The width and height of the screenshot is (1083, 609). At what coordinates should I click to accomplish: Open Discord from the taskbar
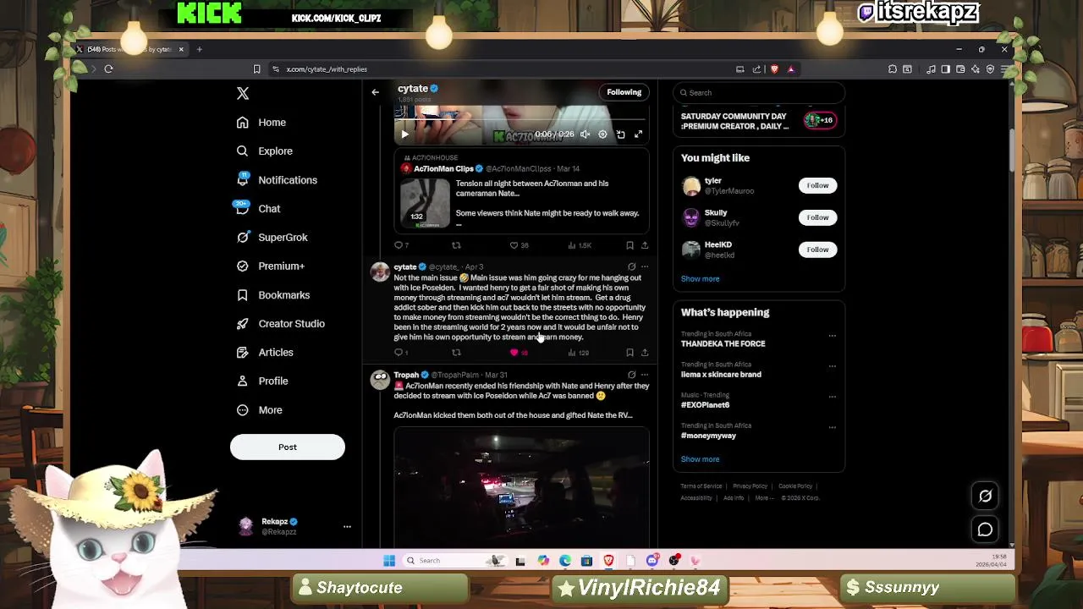[652, 561]
